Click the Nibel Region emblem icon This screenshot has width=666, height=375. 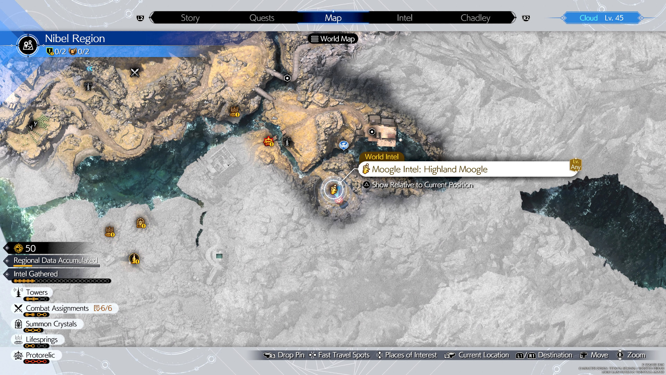(x=28, y=45)
